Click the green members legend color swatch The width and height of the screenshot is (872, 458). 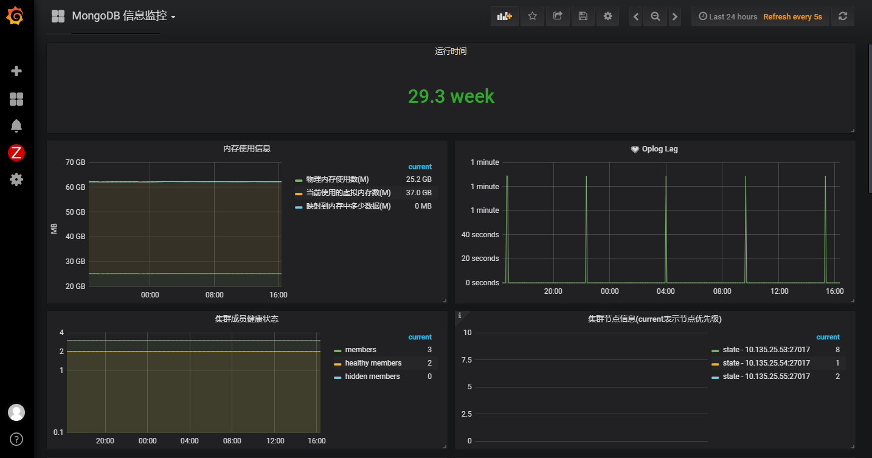(337, 350)
